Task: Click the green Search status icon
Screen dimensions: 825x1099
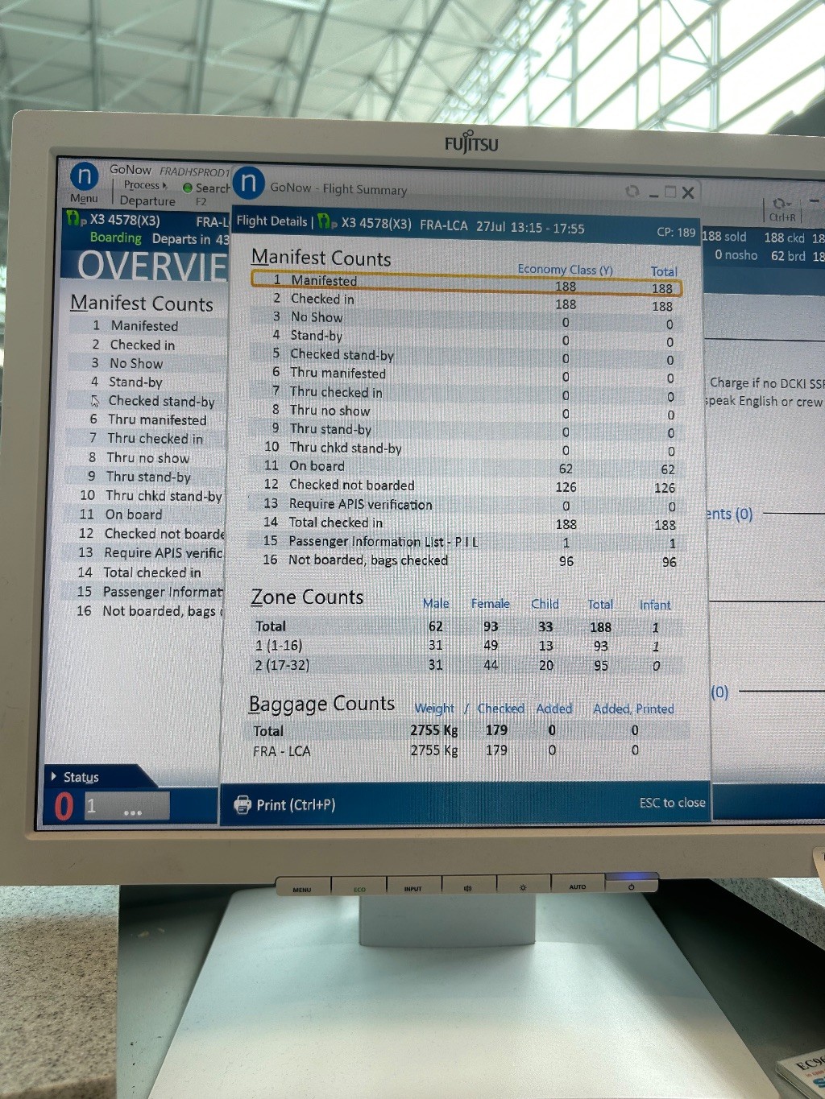Action: (x=188, y=188)
